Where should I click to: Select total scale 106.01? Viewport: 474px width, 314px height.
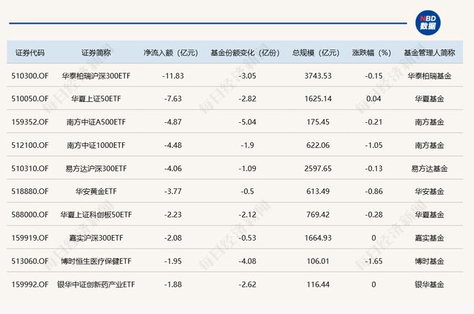pos(318,261)
